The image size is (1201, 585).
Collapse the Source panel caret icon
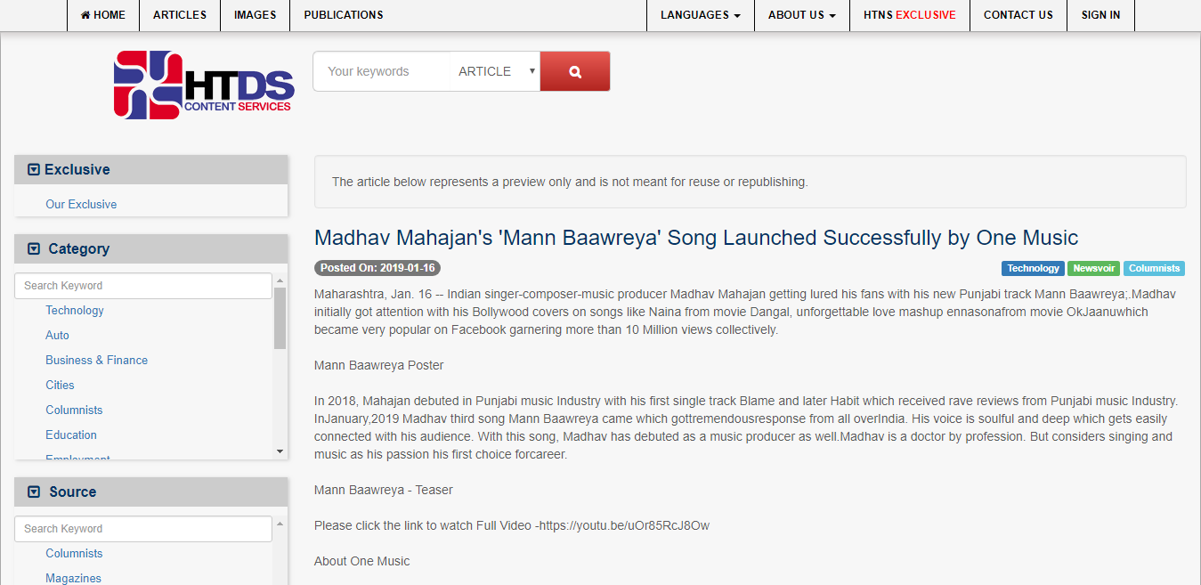(x=34, y=492)
